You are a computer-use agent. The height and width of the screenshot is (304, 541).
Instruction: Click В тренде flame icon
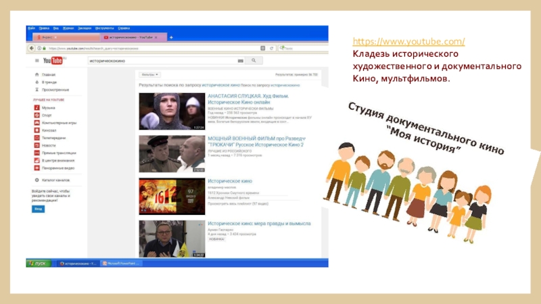pos(37,82)
